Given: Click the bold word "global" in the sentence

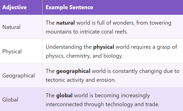Looking at the screenshot, I should (x=64, y=96).
